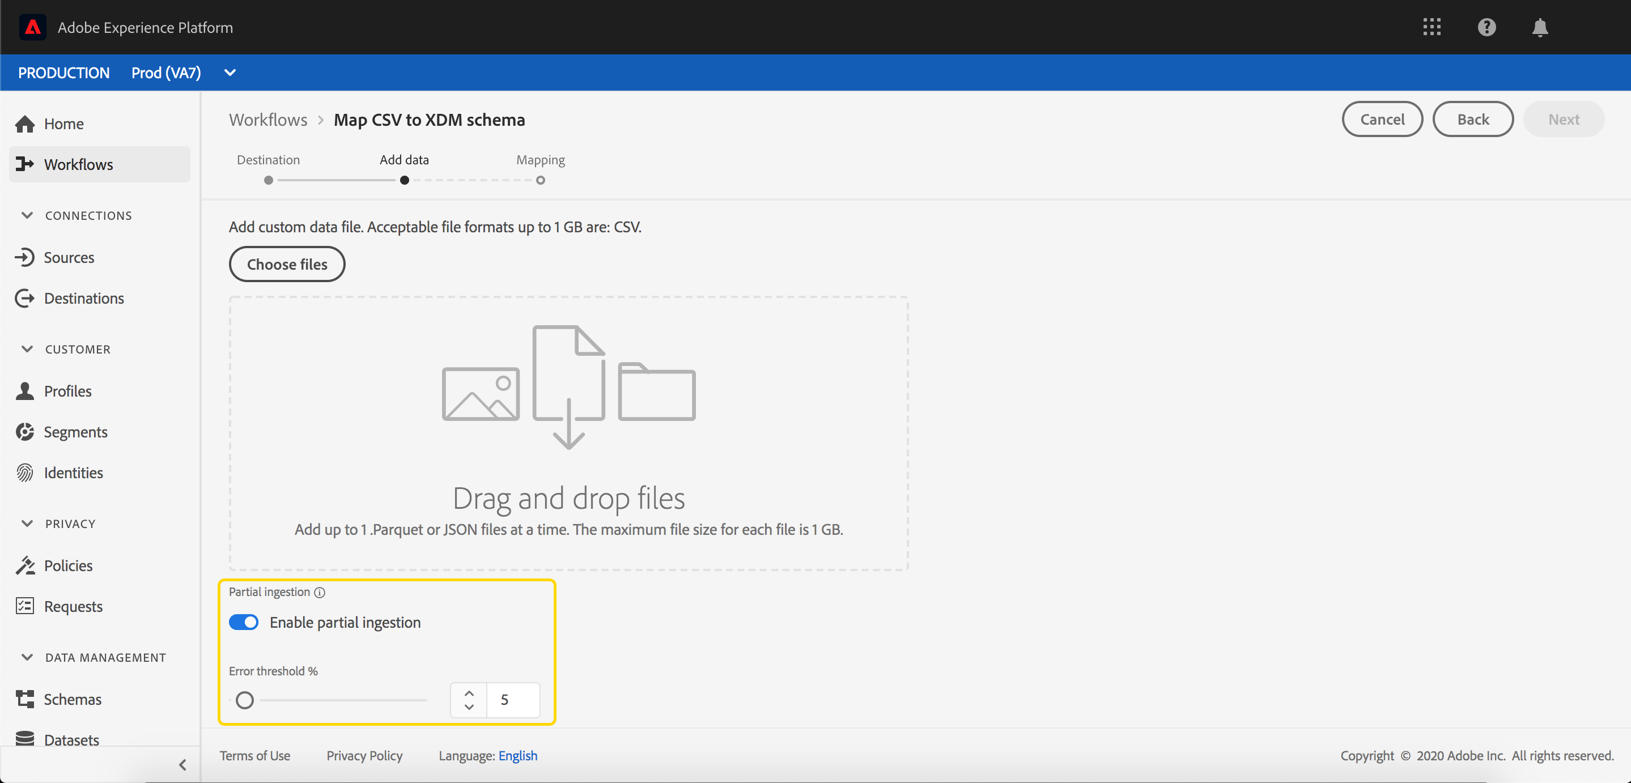
Task: Toggle Enable partial ingestion switch
Action: point(244,622)
